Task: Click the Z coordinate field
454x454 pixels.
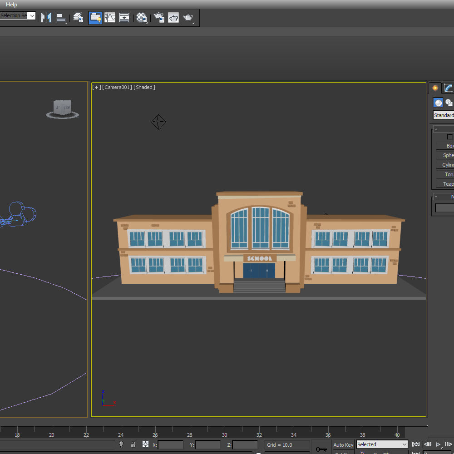Action: (245, 445)
